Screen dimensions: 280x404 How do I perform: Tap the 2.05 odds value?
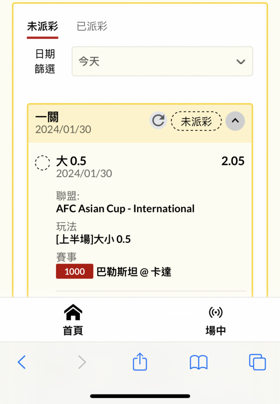(233, 161)
